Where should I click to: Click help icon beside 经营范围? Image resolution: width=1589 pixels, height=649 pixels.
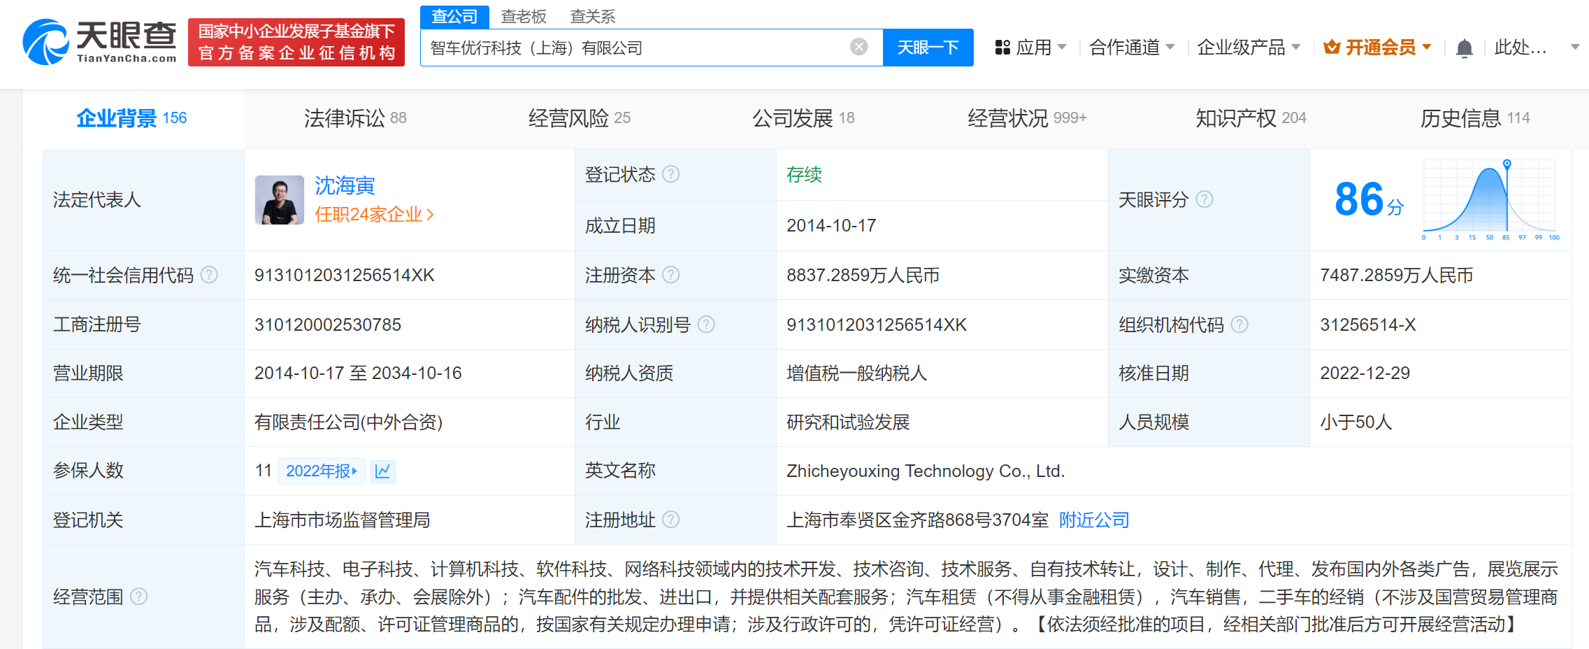(139, 597)
